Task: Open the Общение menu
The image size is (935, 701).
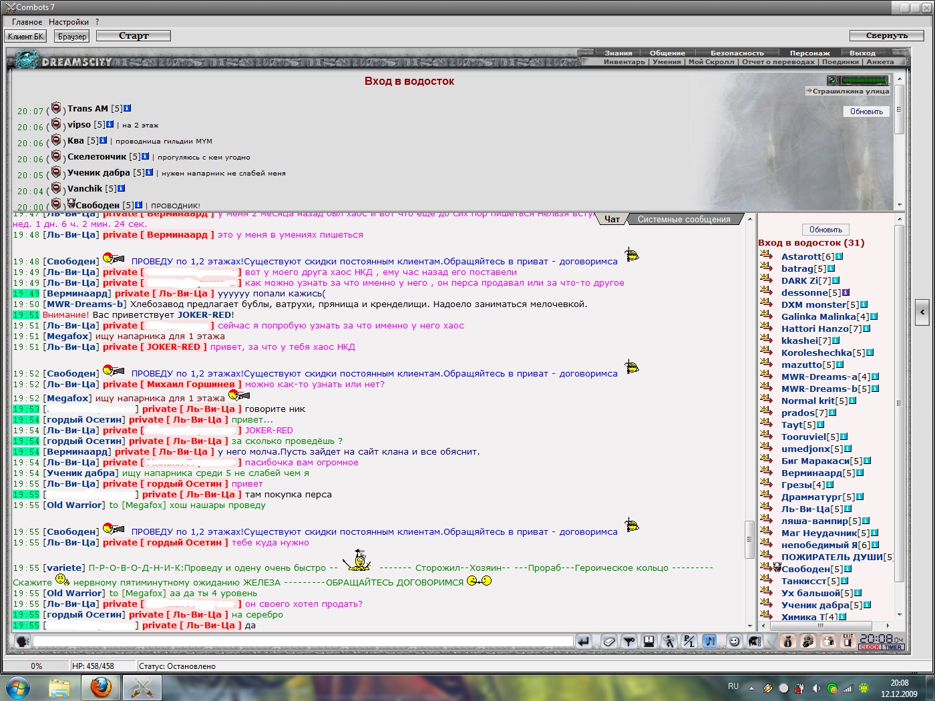Action: 667,53
